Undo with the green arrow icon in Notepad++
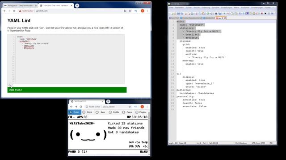The height and width of the screenshot is (160, 286). click(208, 14)
